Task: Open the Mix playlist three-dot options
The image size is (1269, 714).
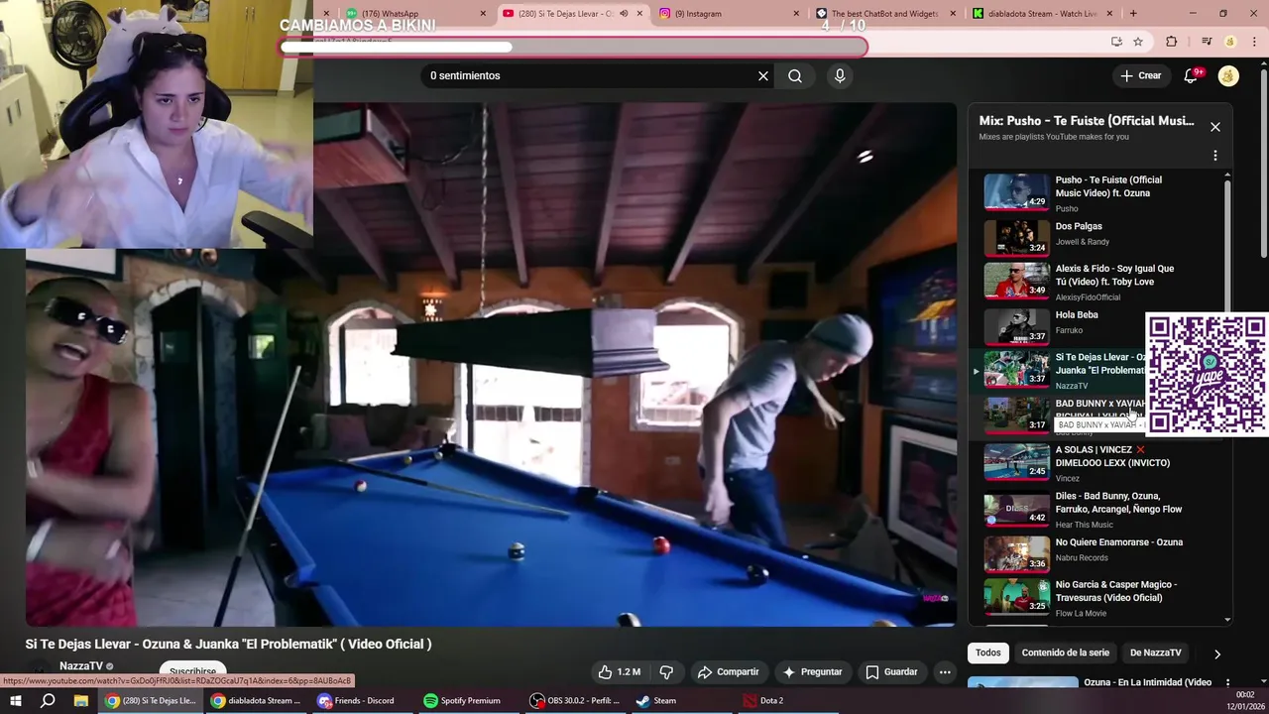Action: click(x=1215, y=156)
